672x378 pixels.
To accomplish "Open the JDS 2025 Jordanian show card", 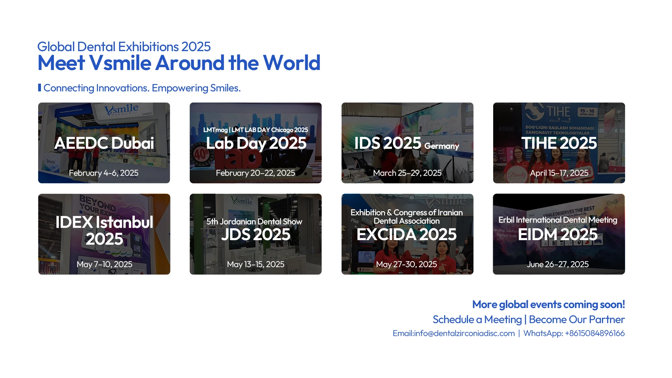I will point(255,234).
